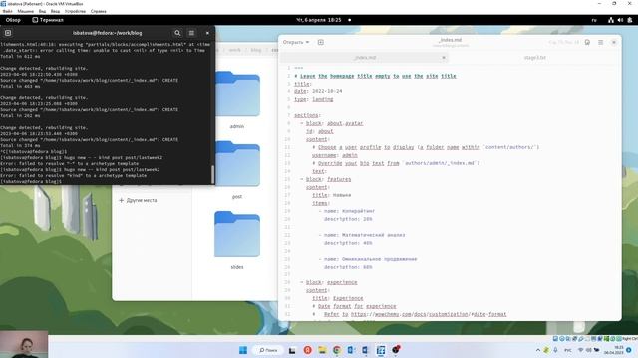Open the Устройства menu of VirtualBox
Image resolution: width=638 pixels, height=358 pixels.
tap(76, 11)
